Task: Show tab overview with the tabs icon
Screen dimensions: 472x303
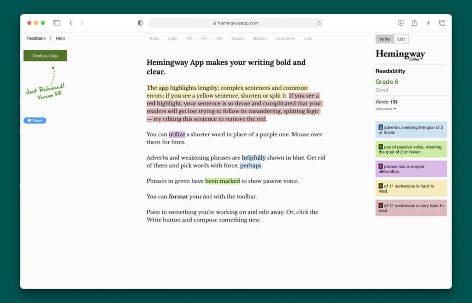Action: pos(442,23)
